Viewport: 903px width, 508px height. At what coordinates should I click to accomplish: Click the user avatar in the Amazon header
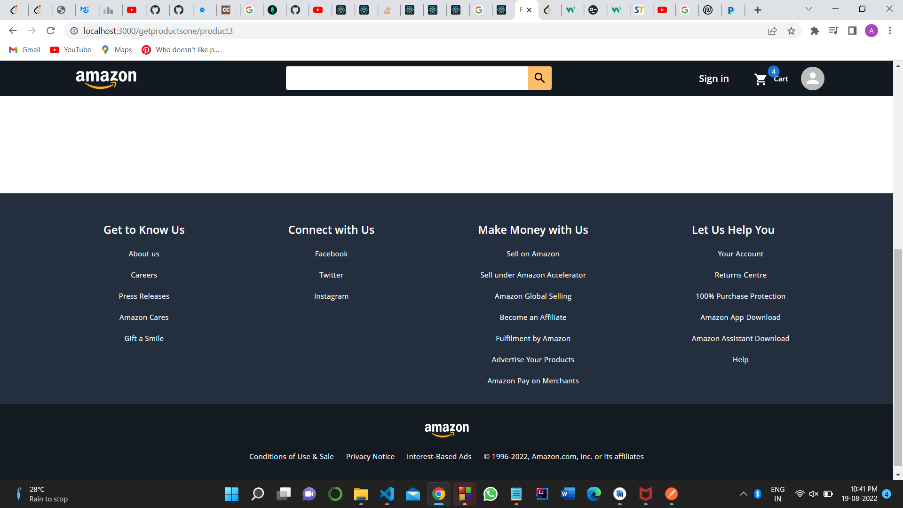pyautogui.click(x=812, y=78)
